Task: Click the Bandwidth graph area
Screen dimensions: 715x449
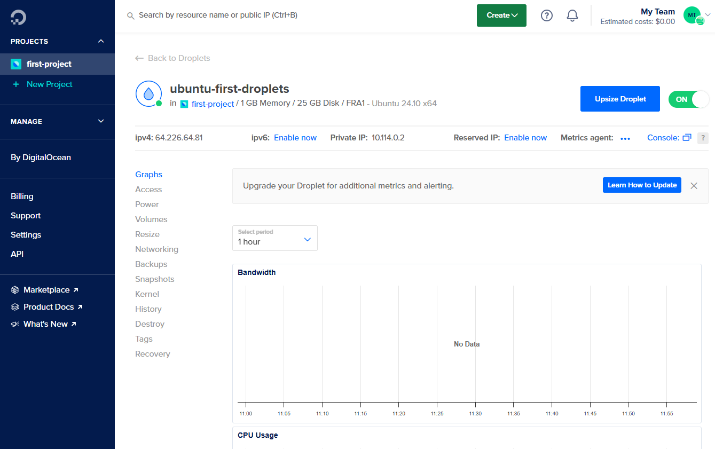Action: [x=467, y=344]
